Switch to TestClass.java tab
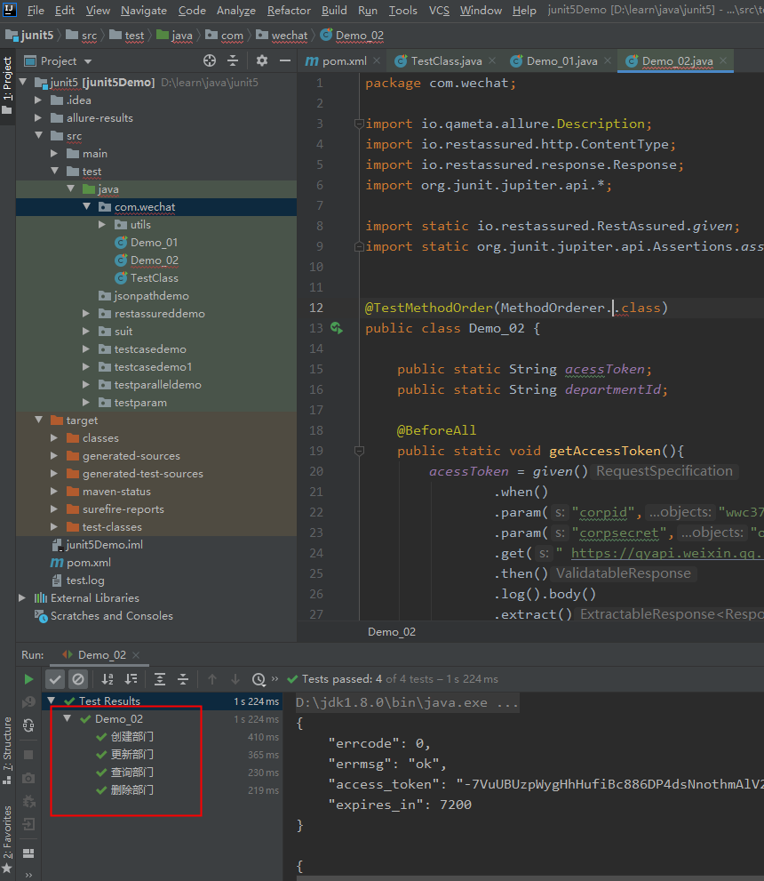The width and height of the screenshot is (764, 881). point(446,60)
